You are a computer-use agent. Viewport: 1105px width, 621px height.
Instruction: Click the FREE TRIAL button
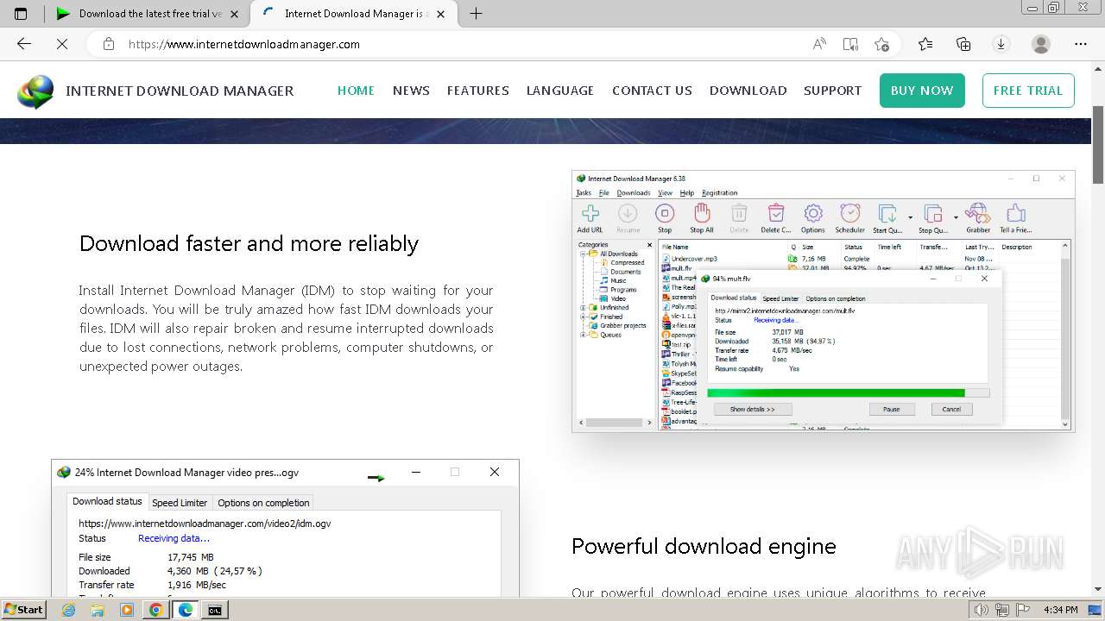pos(1028,91)
